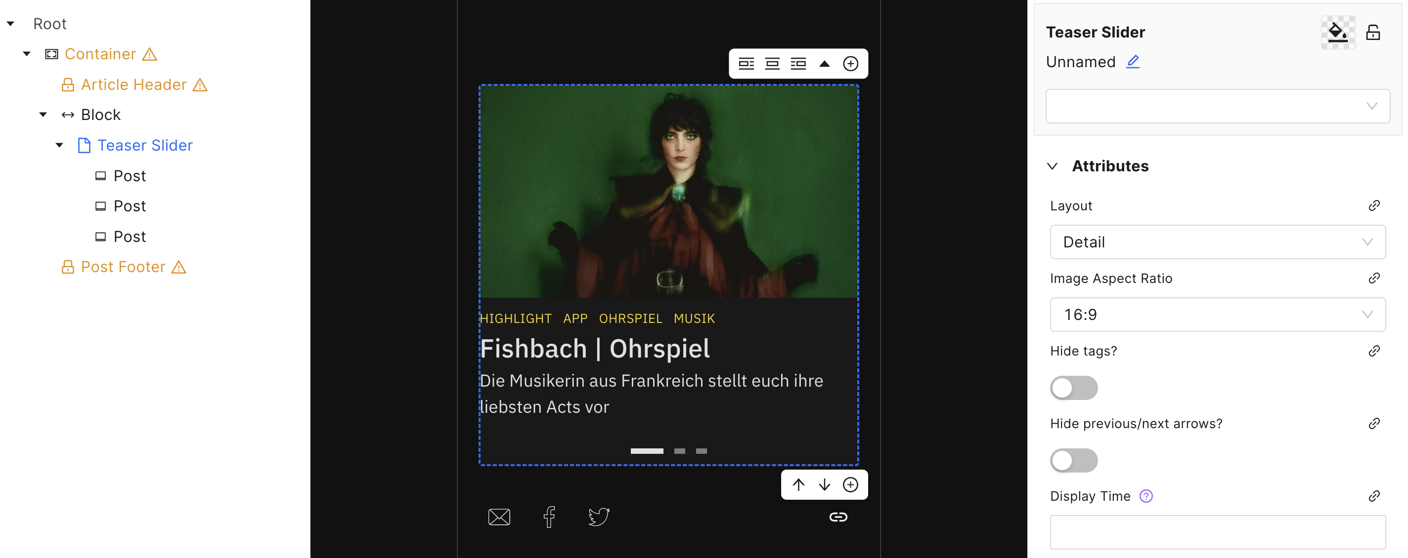Screen dimensions: 1408x558
Task: Open the Display Time help icon
Action: [x=1145, y=496]
